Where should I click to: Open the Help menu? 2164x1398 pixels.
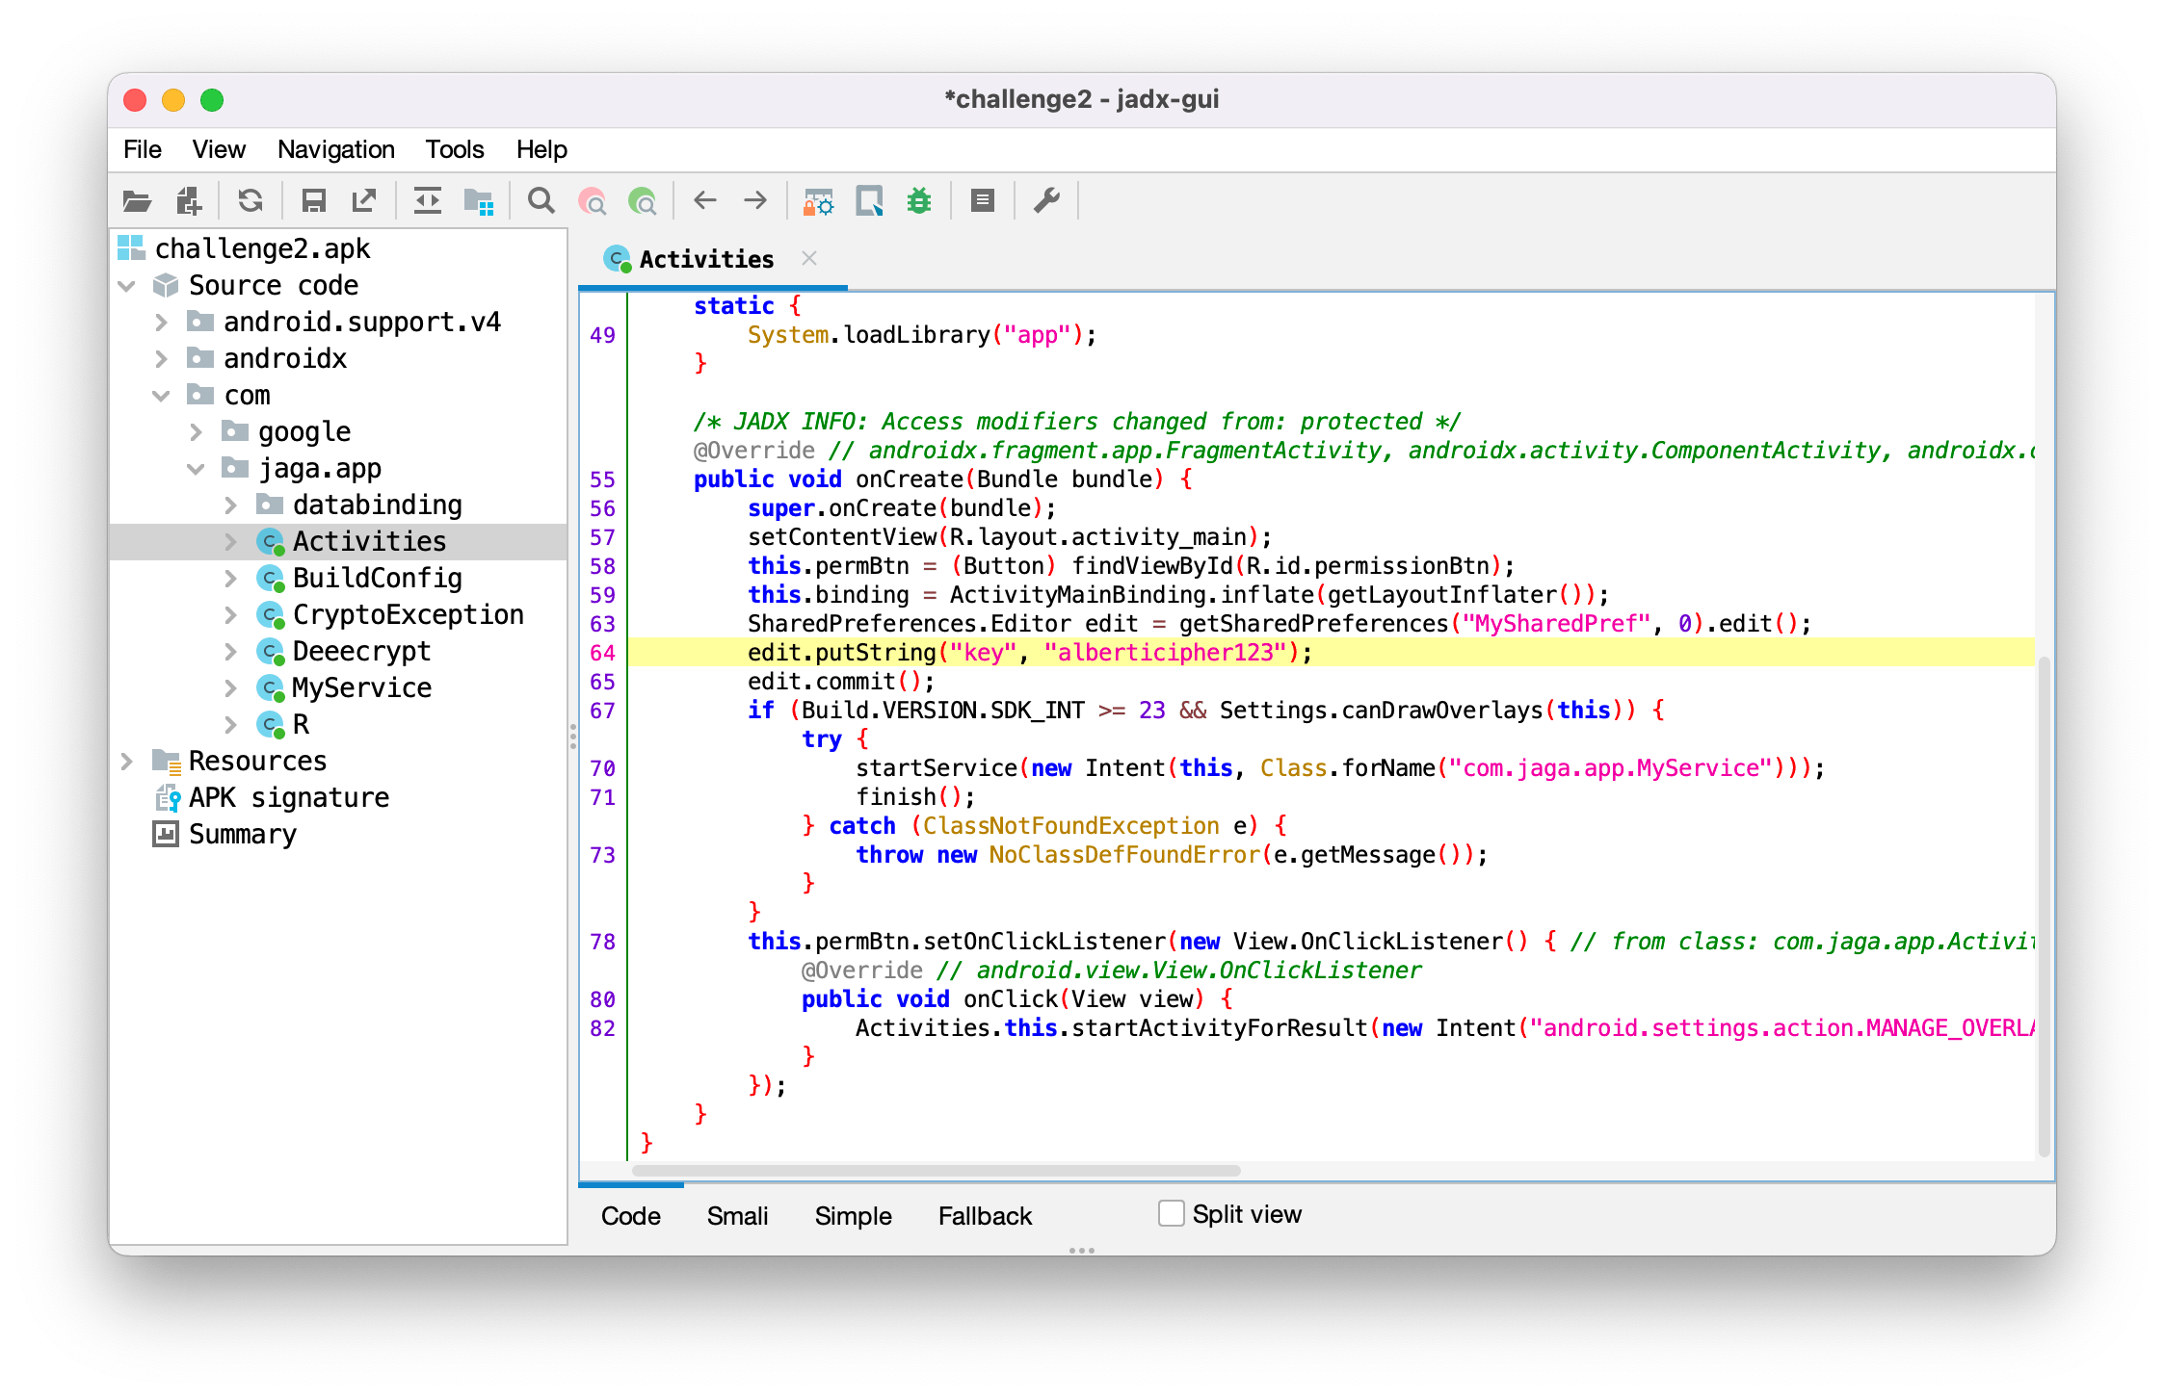541,149
